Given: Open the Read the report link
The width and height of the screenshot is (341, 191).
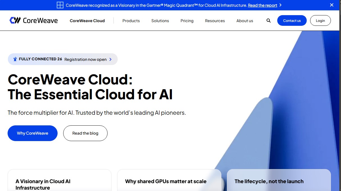Looking at the screenshot, I should tap(263, 5).
